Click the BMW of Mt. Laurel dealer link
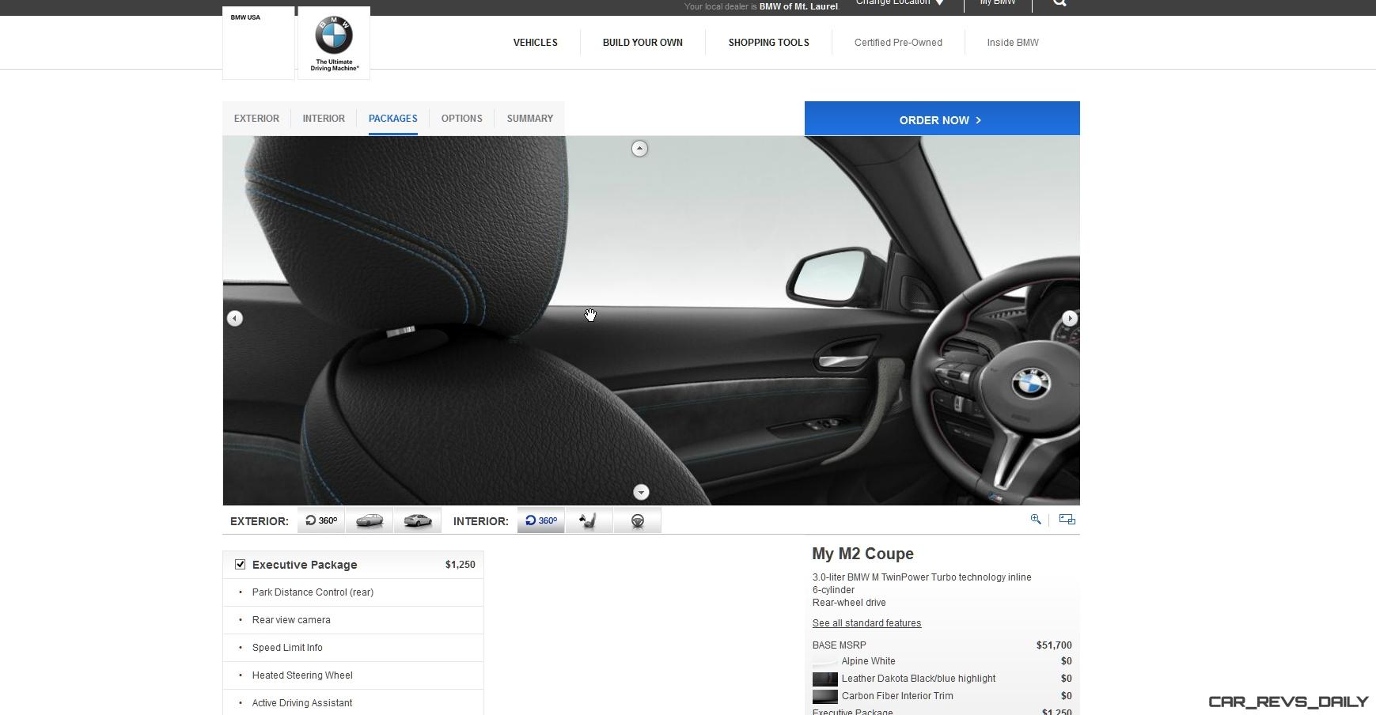 pos(798,6)
